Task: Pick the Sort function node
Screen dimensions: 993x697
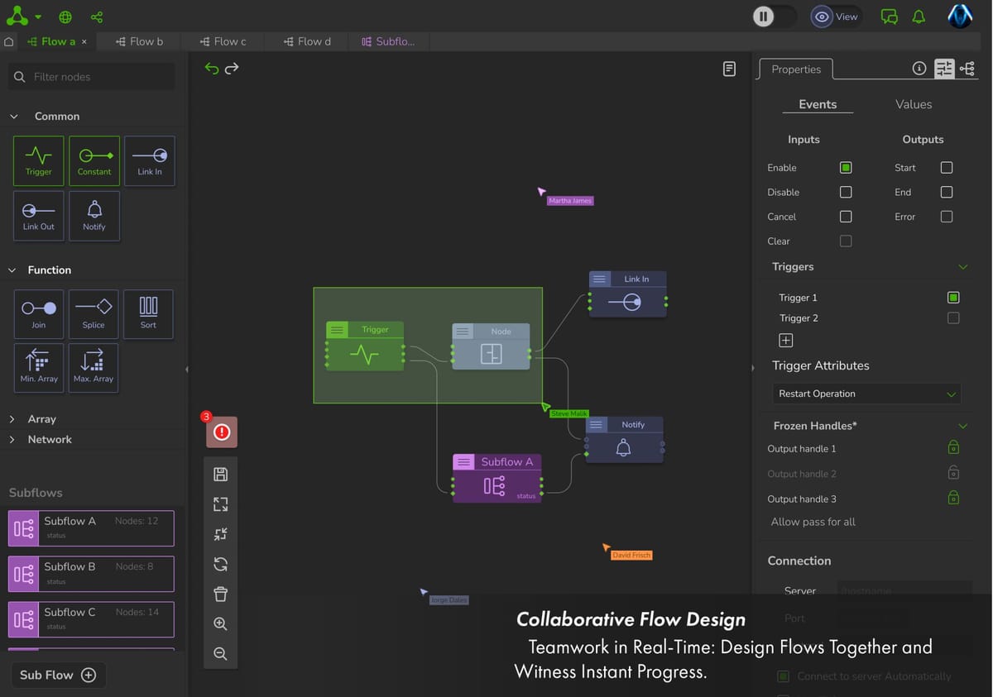Action: click(x=148, y=314)
